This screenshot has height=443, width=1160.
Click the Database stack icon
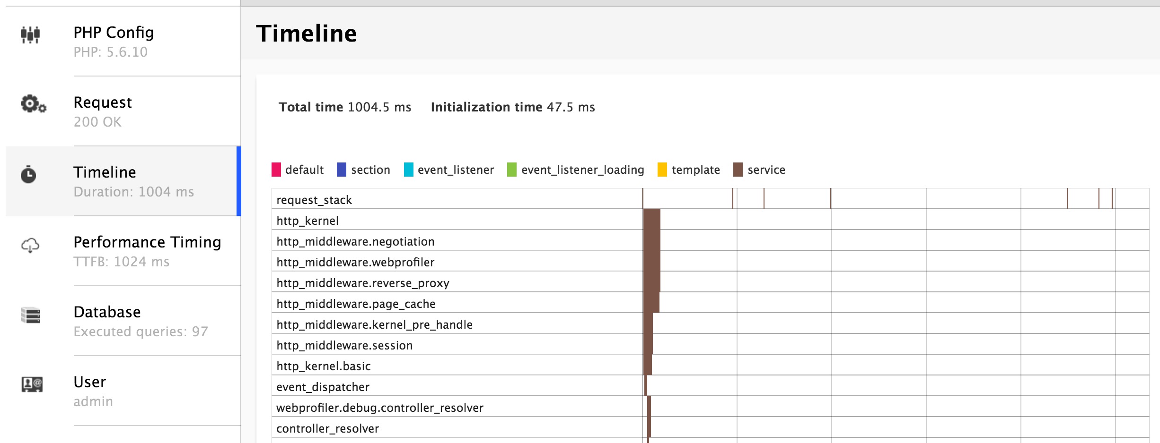29,315
